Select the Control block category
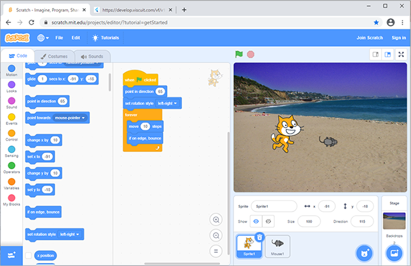The height and width of the screenshot is (266, 411). pyautogui.click(x=12, y=135)
